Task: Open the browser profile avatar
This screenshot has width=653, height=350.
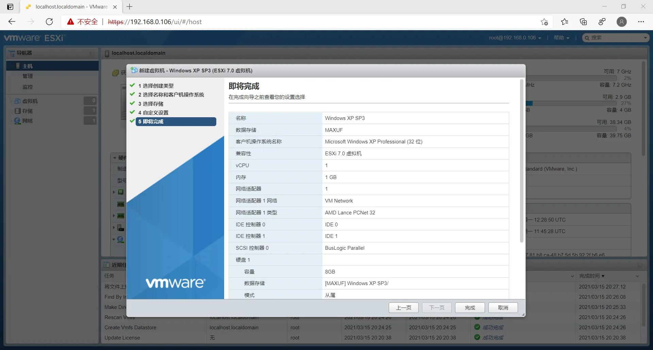Action: (622, 22)
